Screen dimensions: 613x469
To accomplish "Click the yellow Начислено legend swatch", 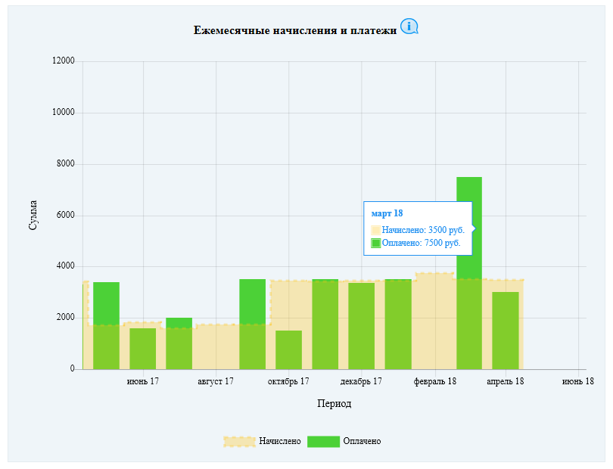I will coord(239,442).
